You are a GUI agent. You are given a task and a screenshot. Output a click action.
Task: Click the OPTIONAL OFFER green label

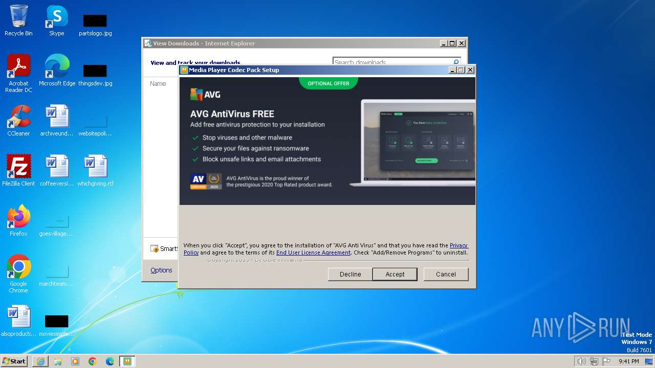pos(329,83)
